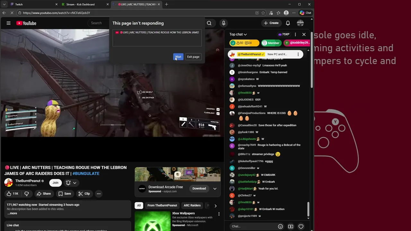
Task: Go to the YouTube home logo
Action: (x=26, y=23)
